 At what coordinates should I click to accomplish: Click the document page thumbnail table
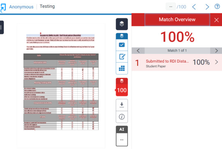[x=61, y=92]
